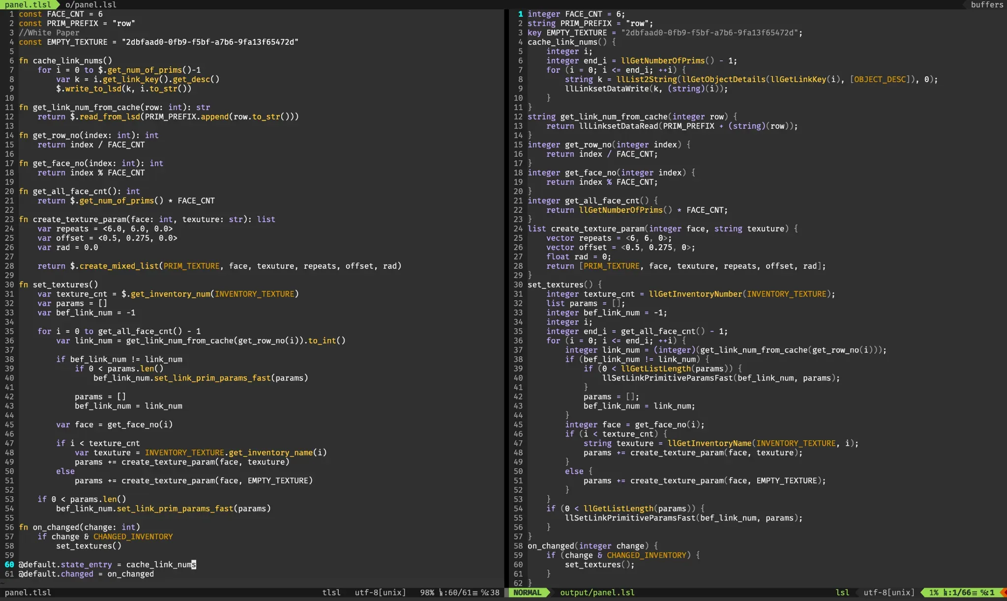Click 'fn set_textures()' in the left pane

[59, 285]
